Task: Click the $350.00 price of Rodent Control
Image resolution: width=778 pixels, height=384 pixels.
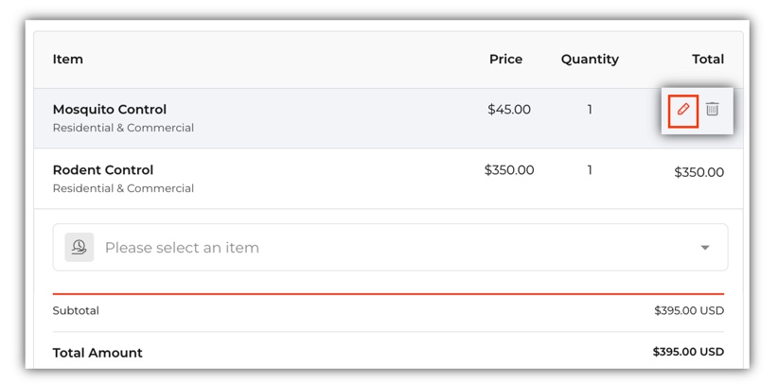Action: pos(509,170)
